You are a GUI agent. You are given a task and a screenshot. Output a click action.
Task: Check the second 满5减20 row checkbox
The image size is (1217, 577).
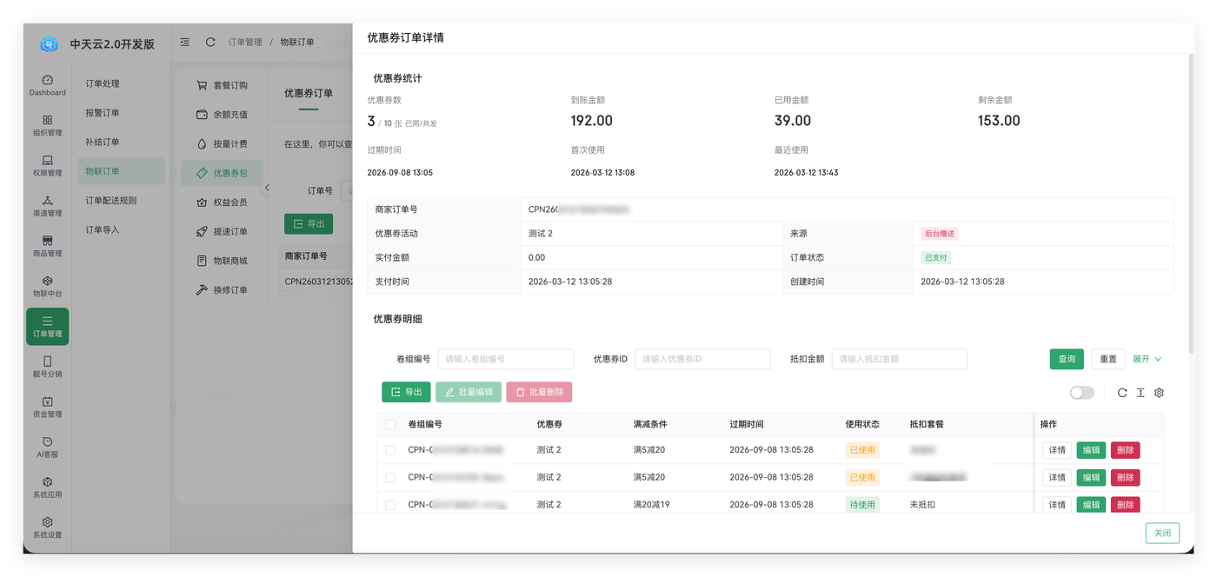[390, 477]
